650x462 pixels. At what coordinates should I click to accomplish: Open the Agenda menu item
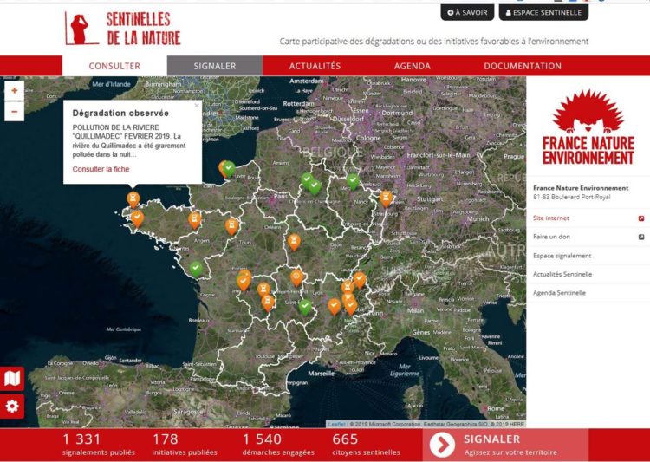412,66
